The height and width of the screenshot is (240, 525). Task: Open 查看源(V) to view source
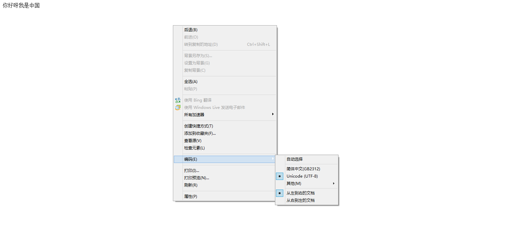[225, 141]
